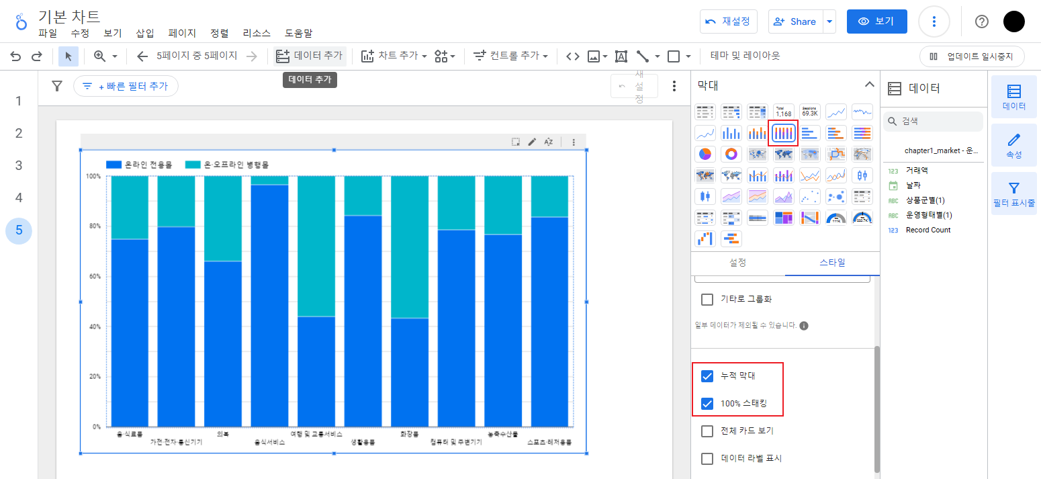The height and width of the screenshot is (479, 1041).
Task: Choose the Sankey chart type
Action: point(810,218)
